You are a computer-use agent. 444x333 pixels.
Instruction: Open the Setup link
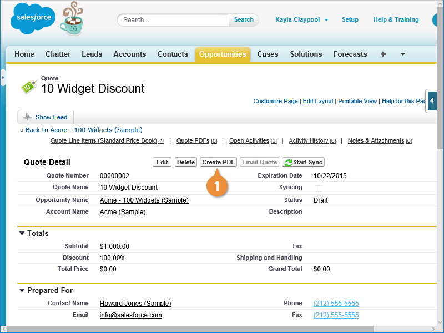tap(350, 19)
